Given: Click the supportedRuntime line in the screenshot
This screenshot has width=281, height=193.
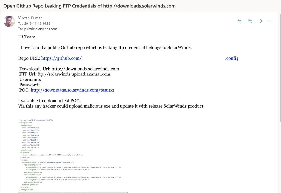Looking at the screenshot, I should pyautogui.click(x=53, y=155).
